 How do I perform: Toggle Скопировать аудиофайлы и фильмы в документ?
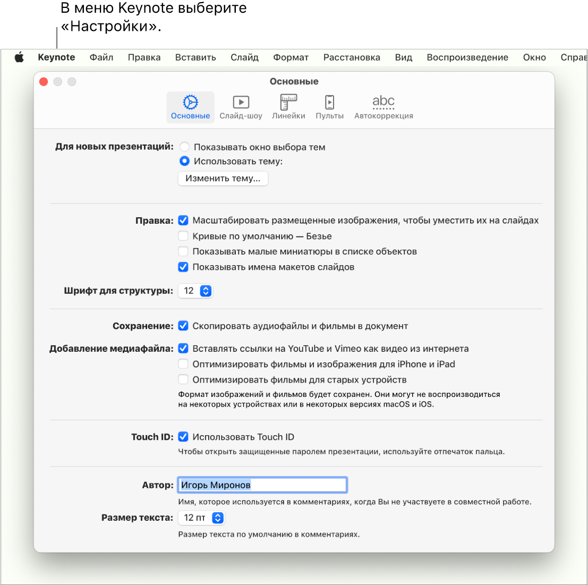click(183, 326)
